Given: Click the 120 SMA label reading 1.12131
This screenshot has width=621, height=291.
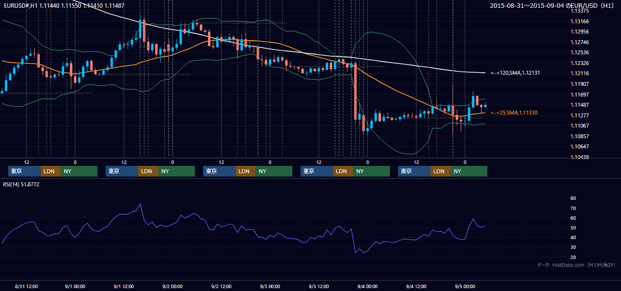Looking at the screenshot, I should click(x=516, y=73).
